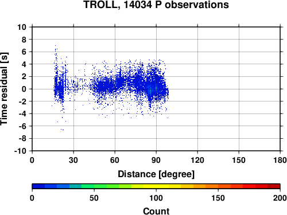Click the 'Distance [degree]' x-axis label

(x=156, y=174)
